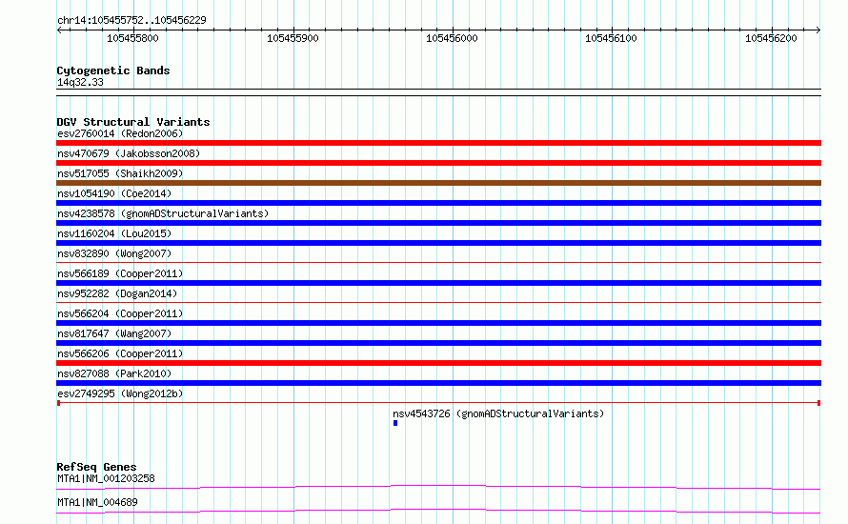The image size is (848, 524).
Task: Select the blue bar for nsv566204
Action: [x=438, y=323]
